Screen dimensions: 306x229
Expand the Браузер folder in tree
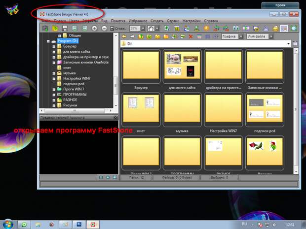click(54, 47)
